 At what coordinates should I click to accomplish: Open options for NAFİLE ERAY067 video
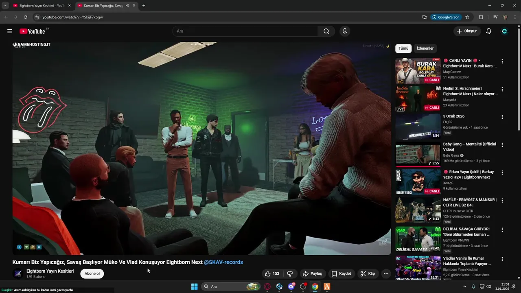[x=502, y=200]
